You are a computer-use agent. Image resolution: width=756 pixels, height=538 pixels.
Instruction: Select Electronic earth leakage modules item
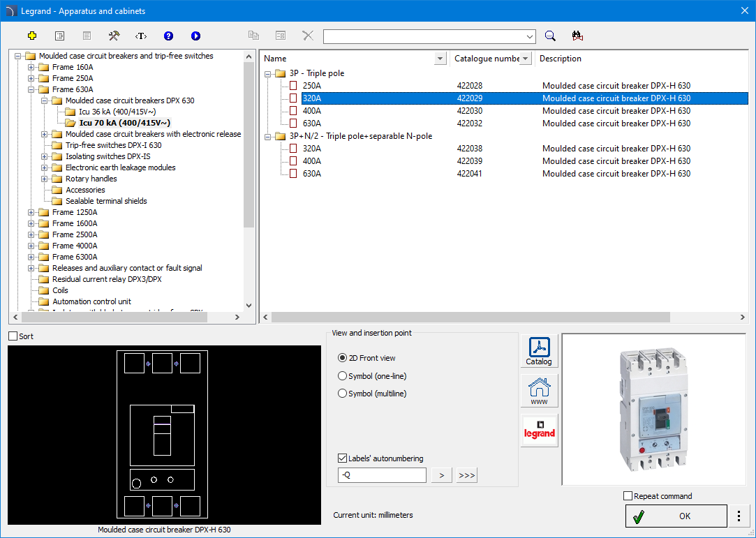pos(121,167)
